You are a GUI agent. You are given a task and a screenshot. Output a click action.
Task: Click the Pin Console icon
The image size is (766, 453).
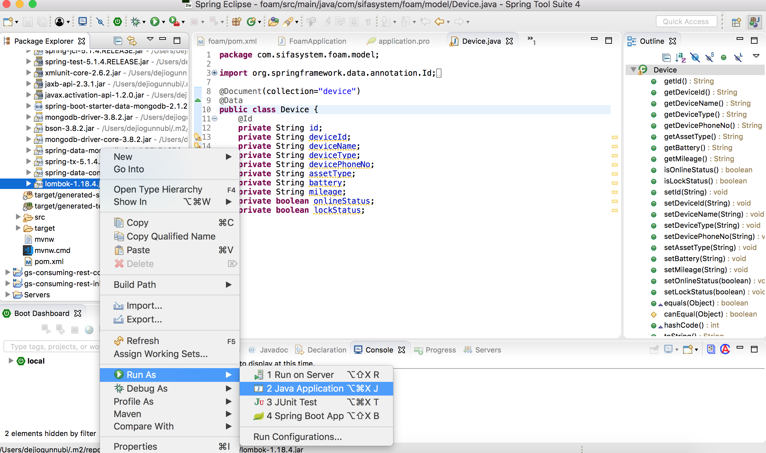tap(654, 350)
